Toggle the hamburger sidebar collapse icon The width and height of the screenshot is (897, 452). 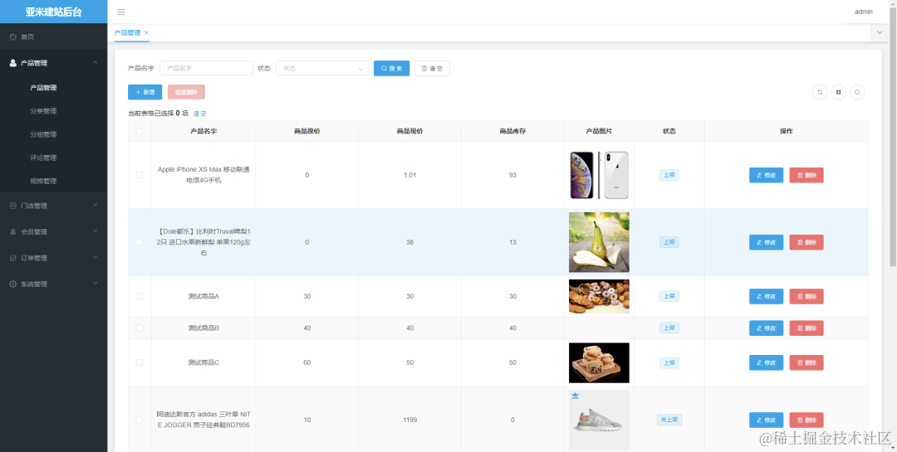point(120,12)
